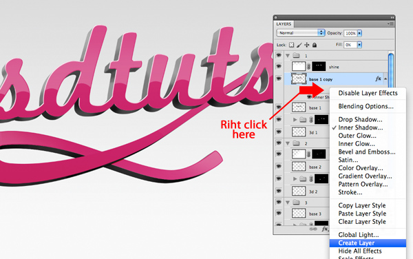The width and height of the screenshot is (413, 259).
Task: Choose Drop Shadow menu entry
Action: coord(368,119)
